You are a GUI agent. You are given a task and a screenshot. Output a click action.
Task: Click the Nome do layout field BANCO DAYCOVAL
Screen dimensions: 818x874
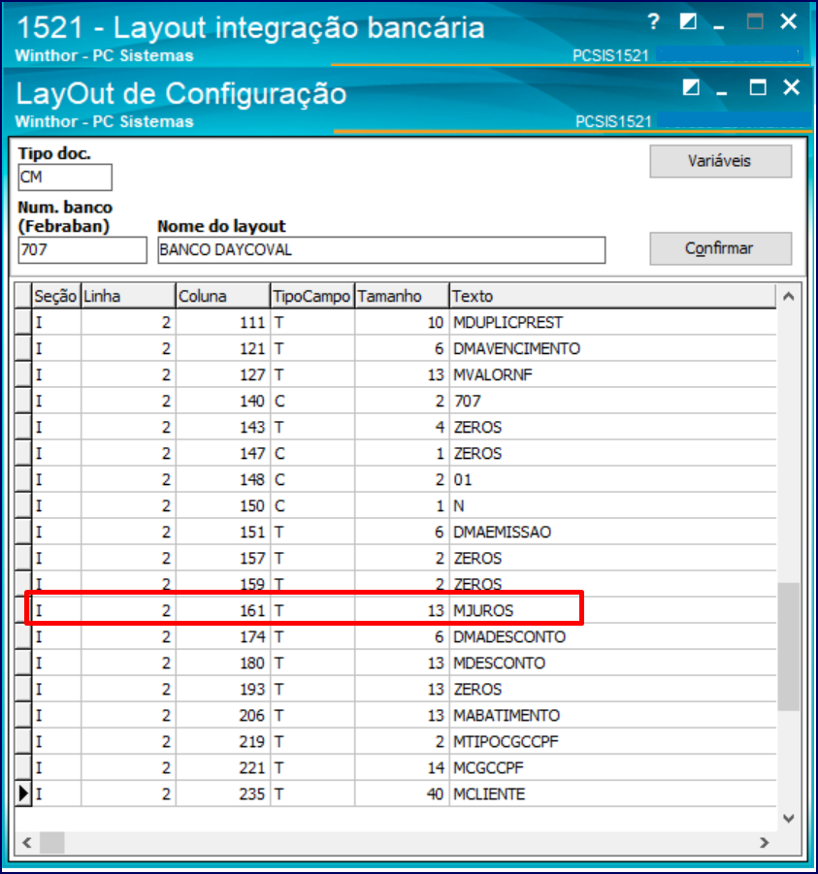pyautogui.click(x=381, y=249)
